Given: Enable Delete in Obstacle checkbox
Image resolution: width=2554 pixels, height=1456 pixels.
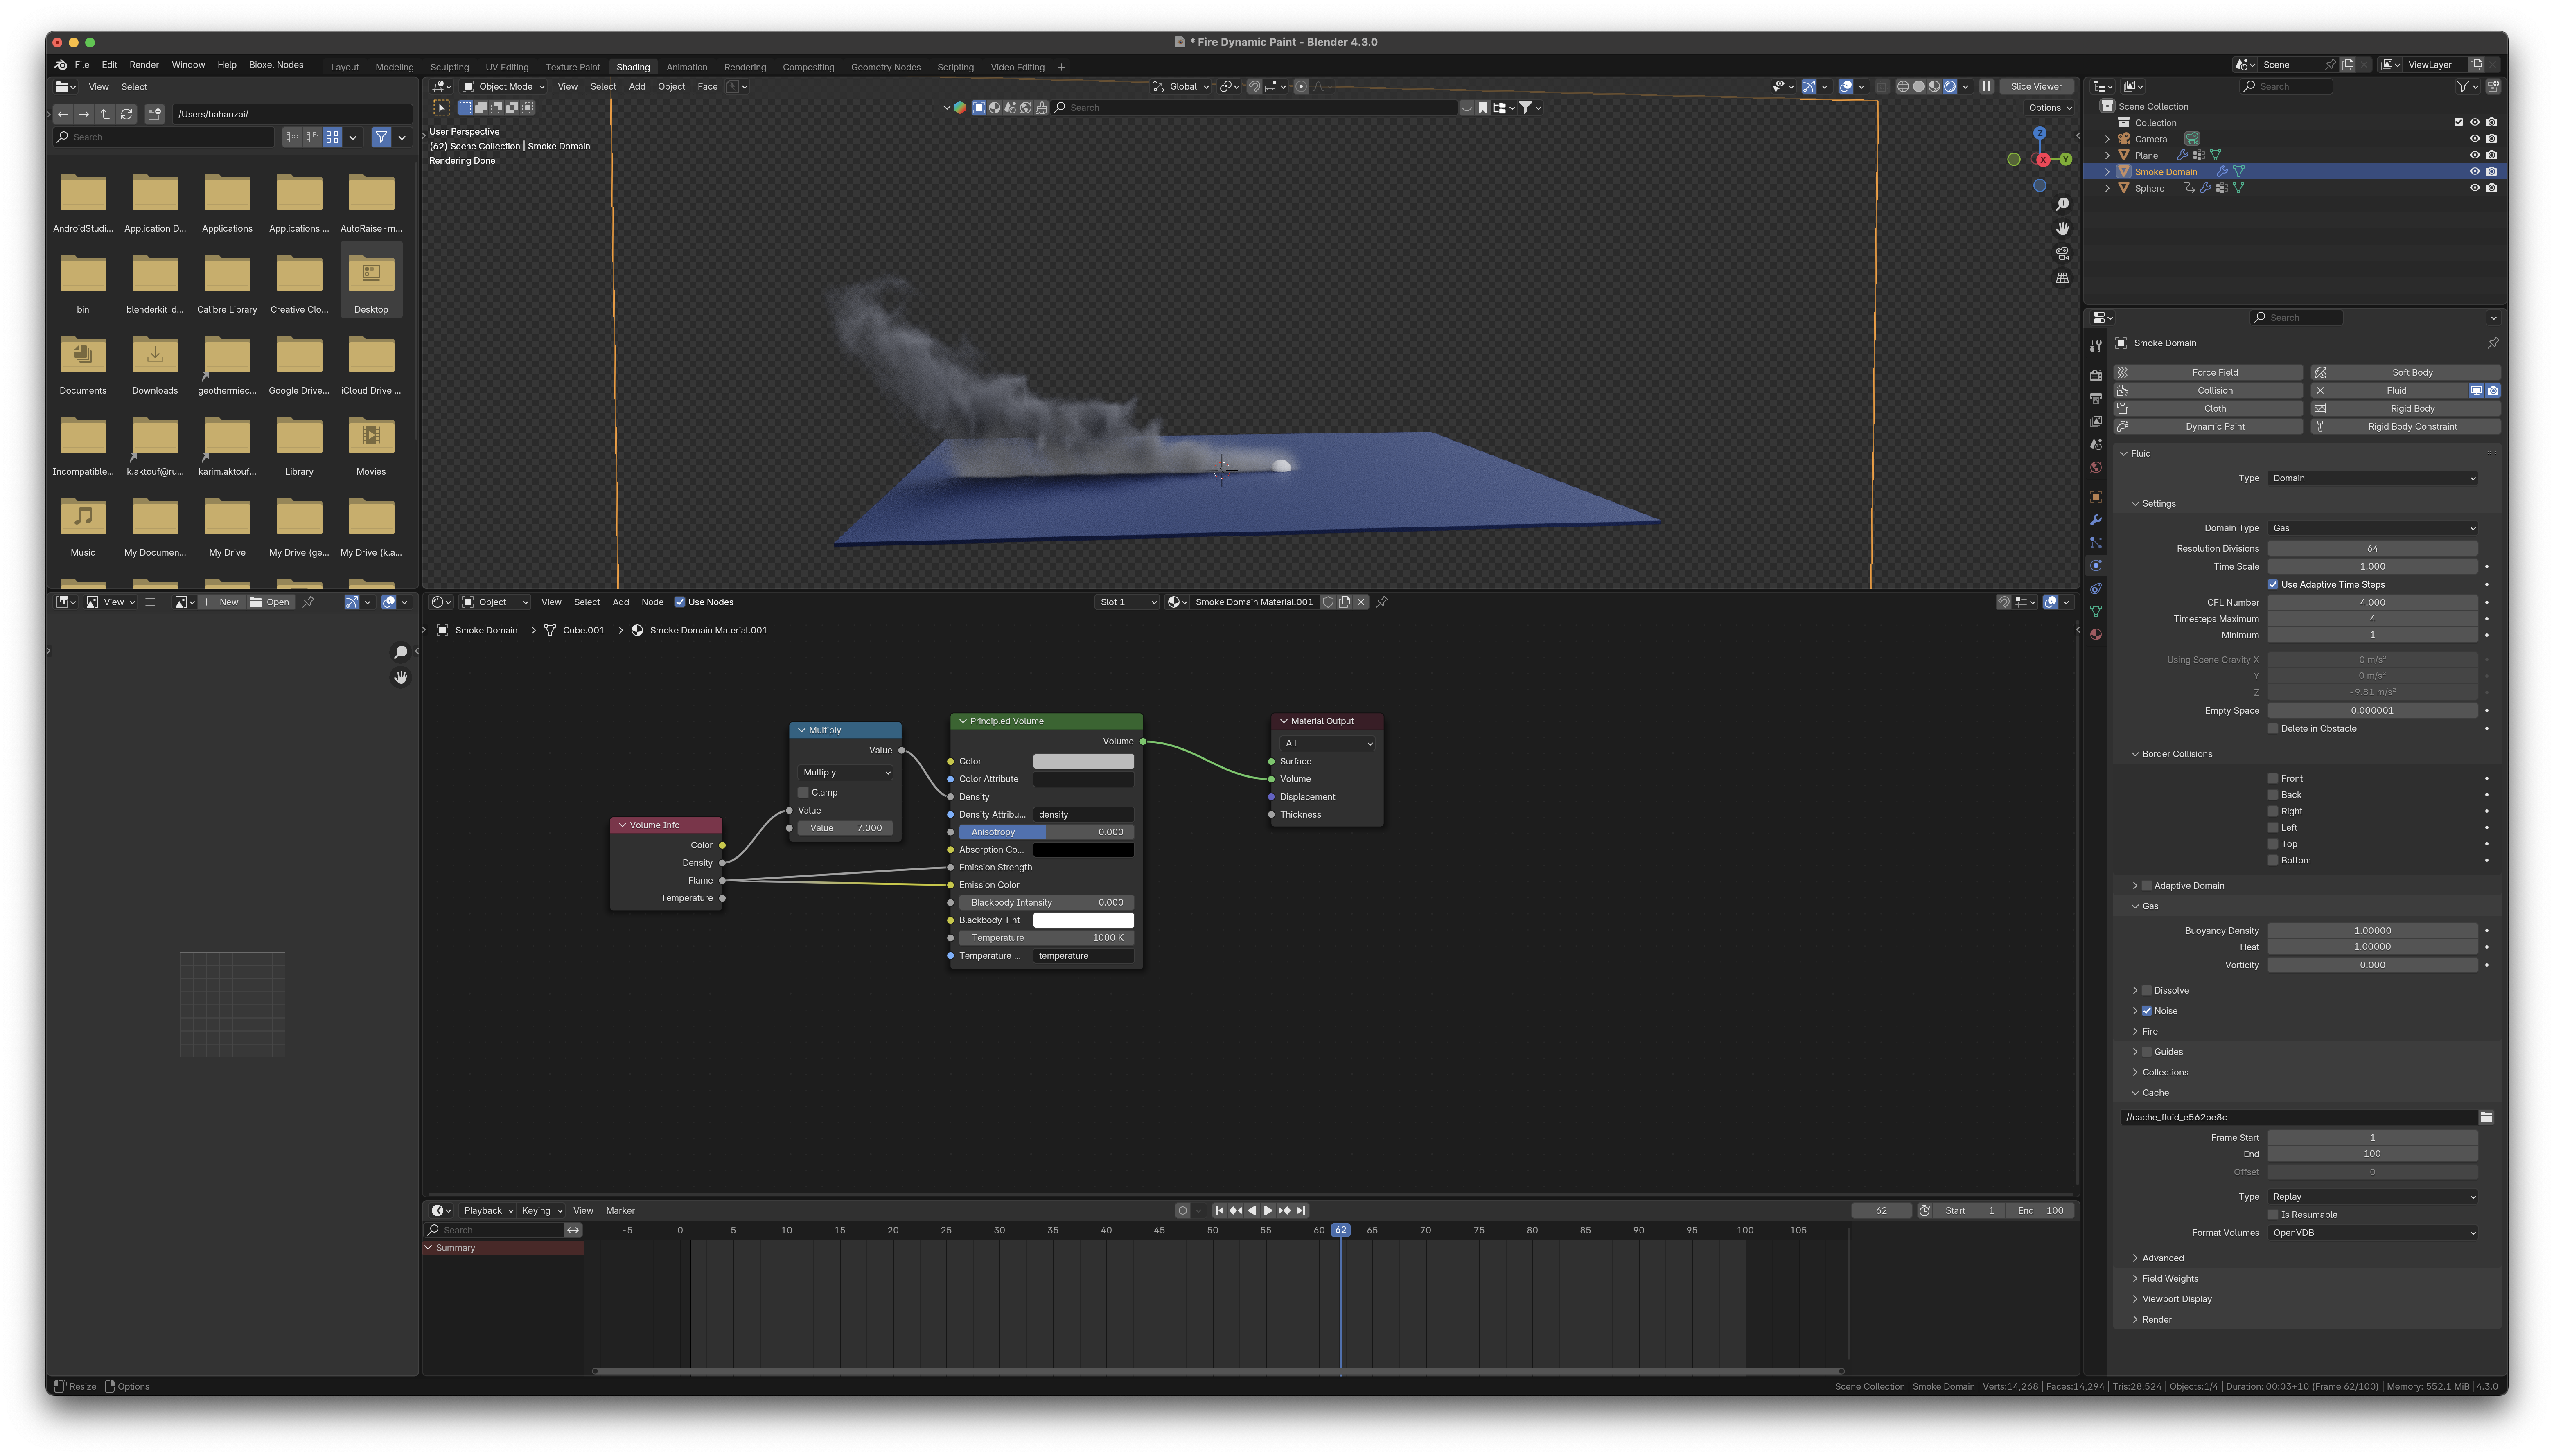Looking at the screenshot, I should 2273,728.
